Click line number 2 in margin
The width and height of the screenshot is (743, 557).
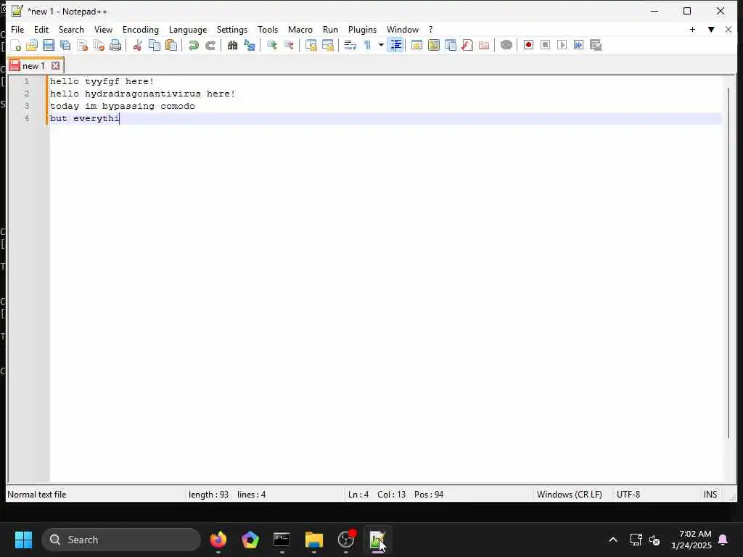click(27, 94)
